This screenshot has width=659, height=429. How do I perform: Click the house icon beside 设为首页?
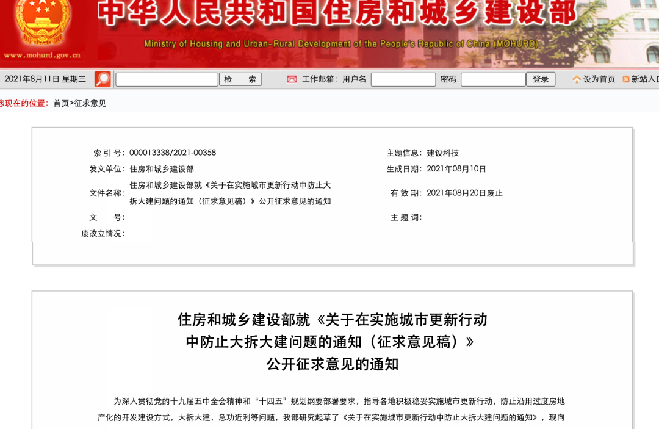coord(577,79)
